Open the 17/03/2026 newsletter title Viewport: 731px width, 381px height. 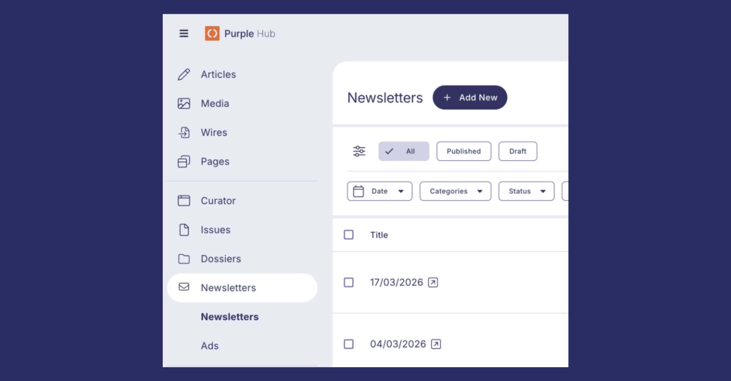(396, 283)
